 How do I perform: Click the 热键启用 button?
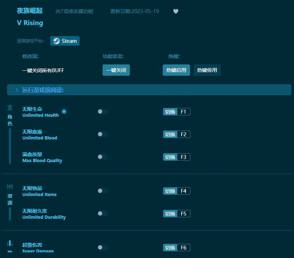[176, 70]
